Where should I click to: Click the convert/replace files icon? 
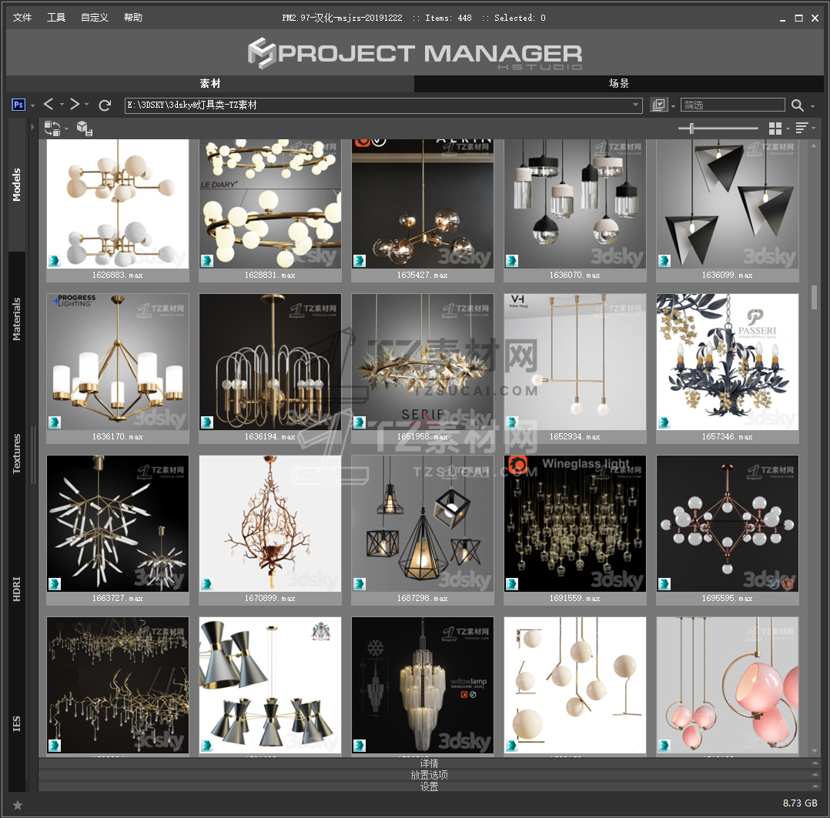pos(52,128)
